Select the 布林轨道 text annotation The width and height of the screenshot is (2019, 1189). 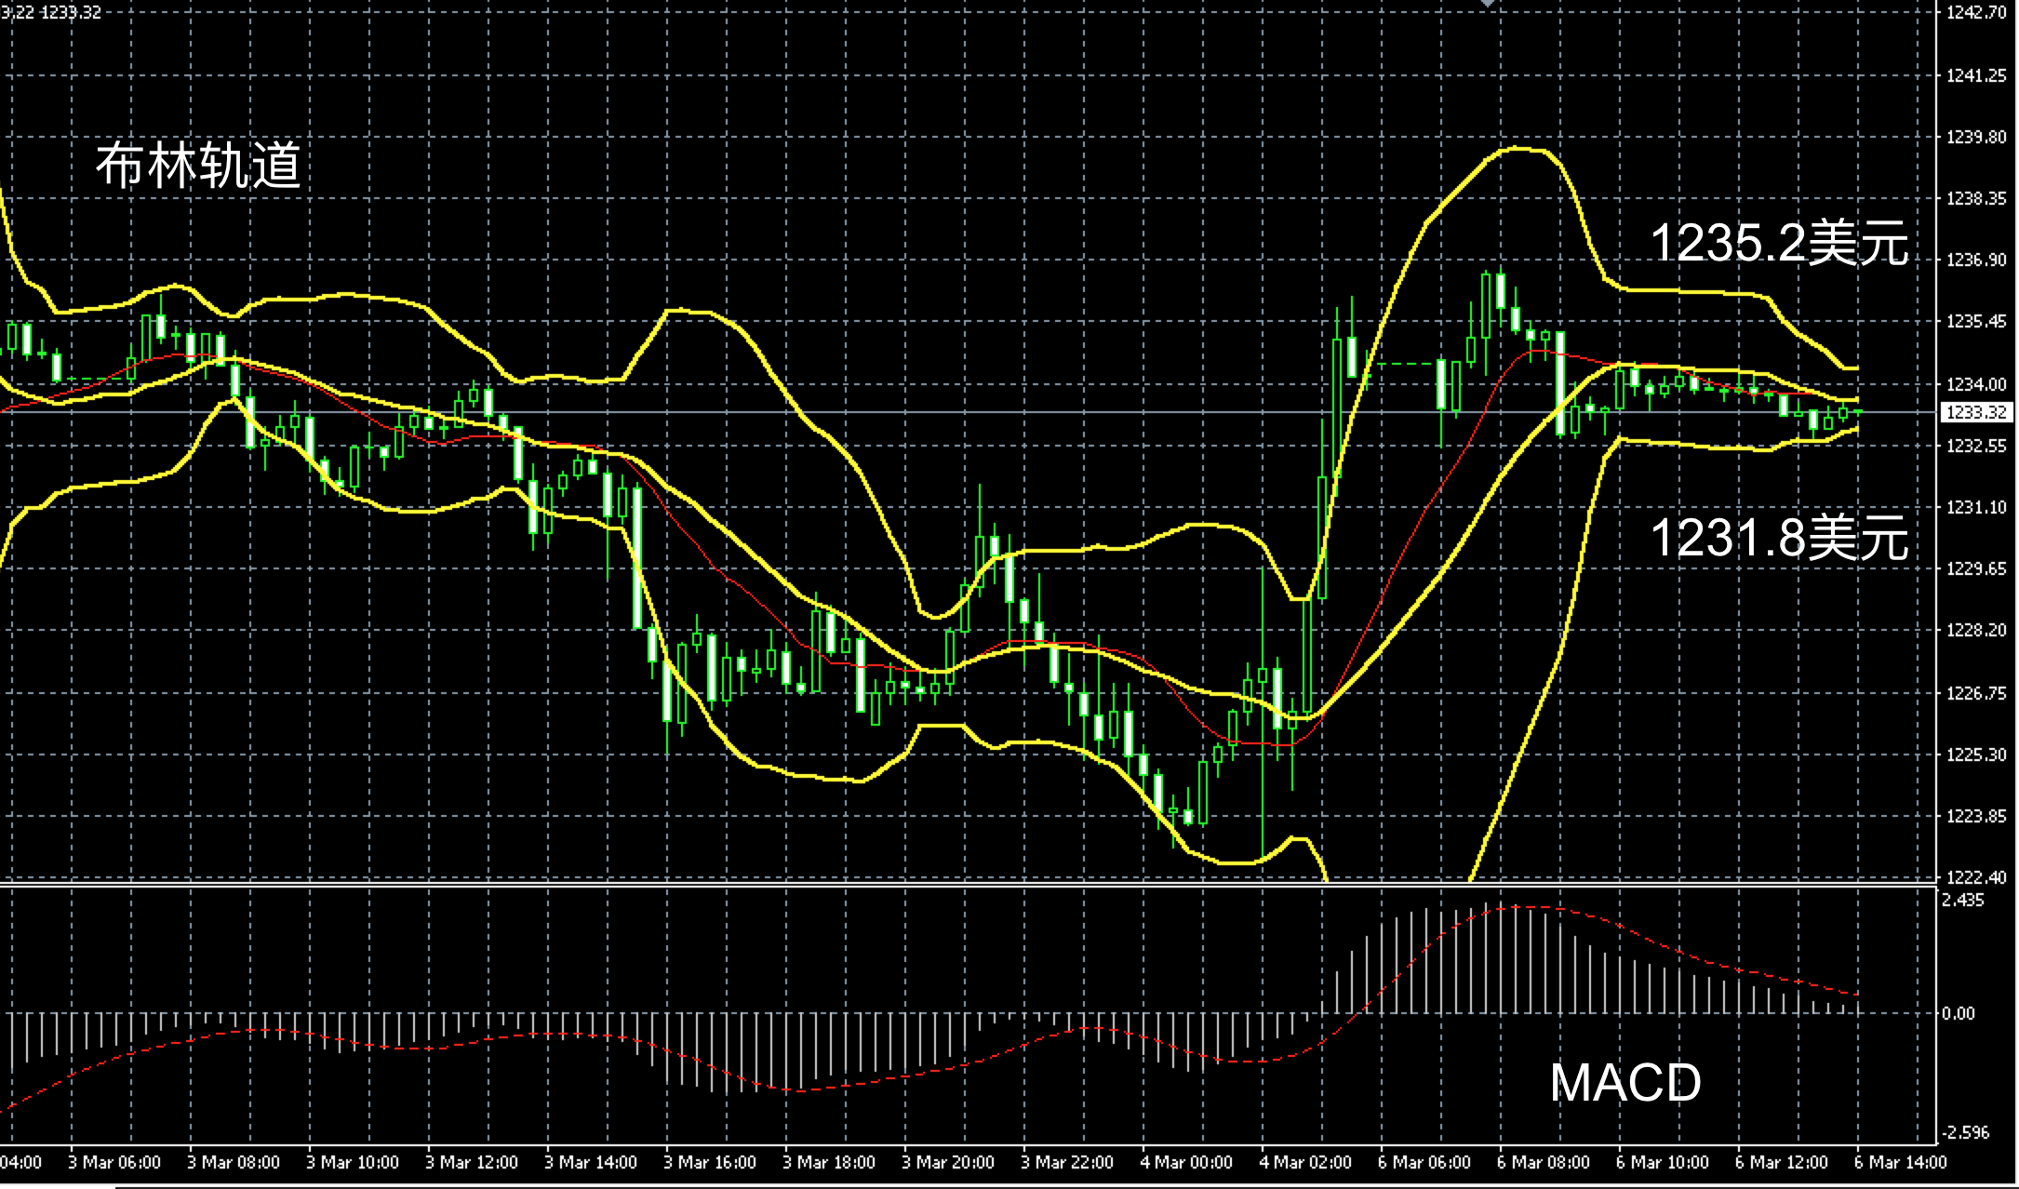(x=199, y=167)
